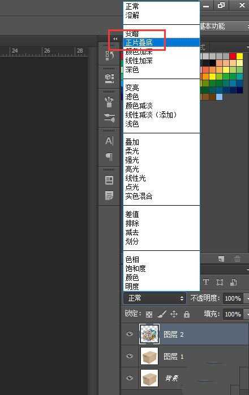Click the 不透明度 100% value field
Image resolution: width=249 pixels, height=395 pixels.
point(233,298)
